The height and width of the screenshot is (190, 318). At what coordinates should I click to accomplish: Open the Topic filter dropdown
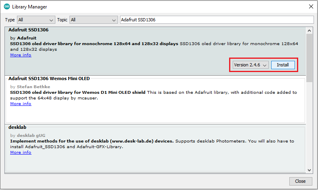pos(93,20)
